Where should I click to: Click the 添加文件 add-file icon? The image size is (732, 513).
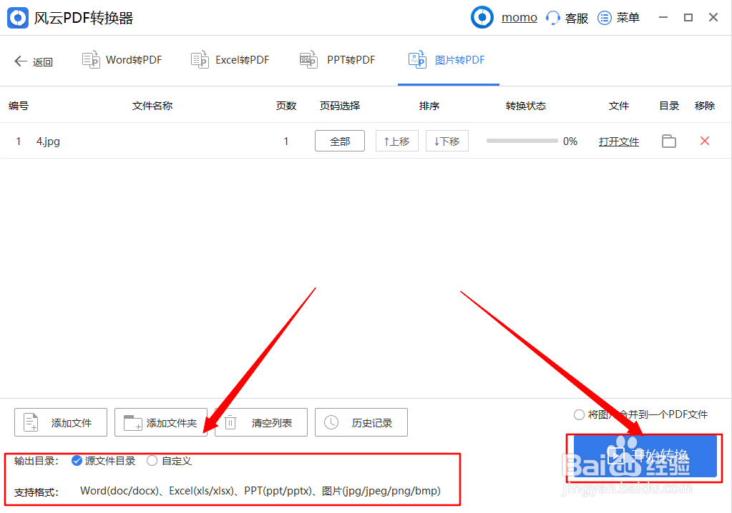click(x=30, y=422)
